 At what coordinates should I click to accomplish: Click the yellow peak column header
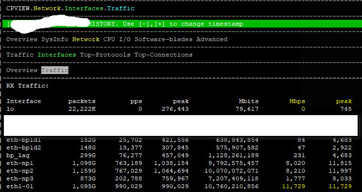(344, 101)
